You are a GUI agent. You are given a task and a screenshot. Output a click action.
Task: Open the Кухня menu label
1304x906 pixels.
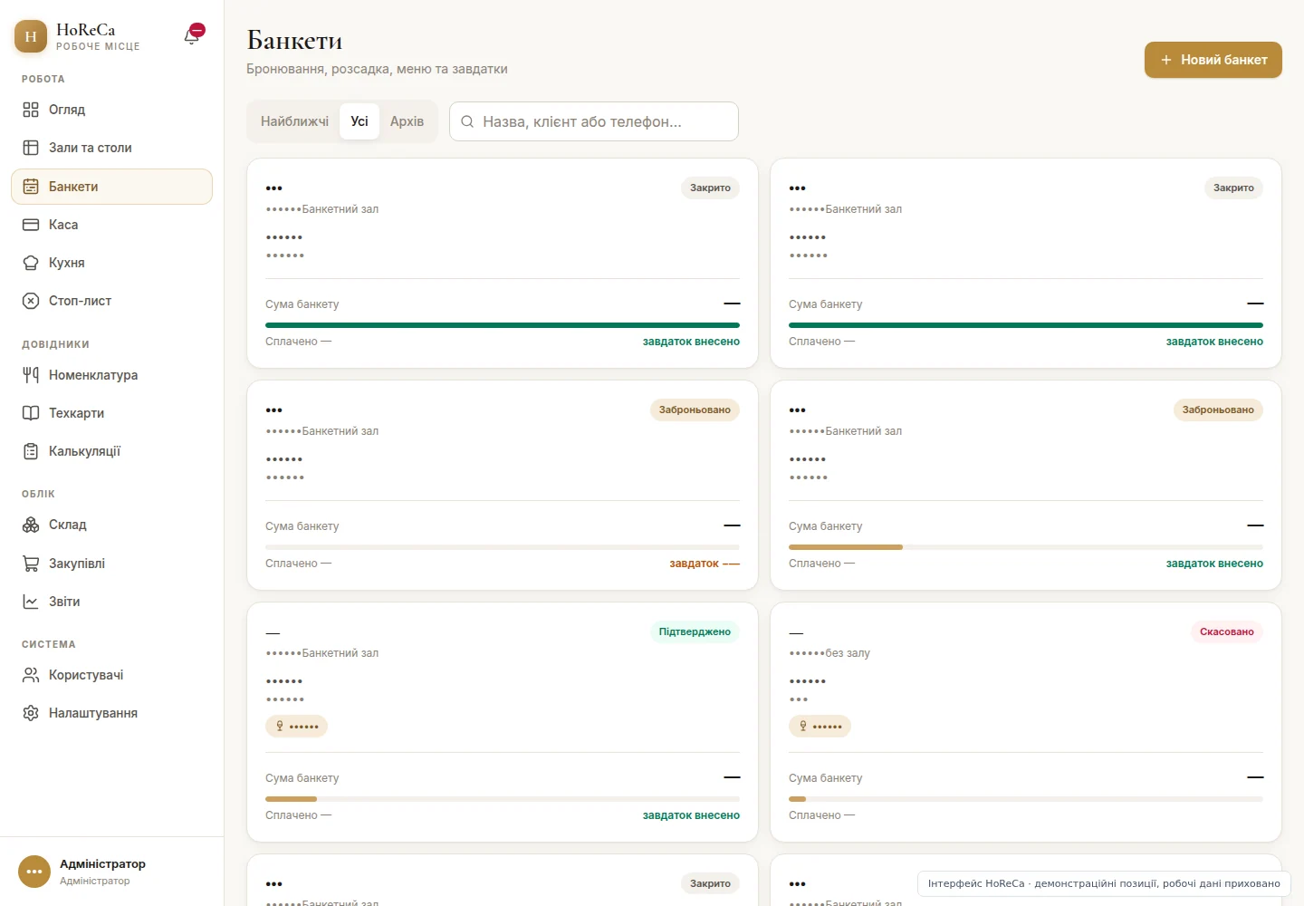point(67,263)
